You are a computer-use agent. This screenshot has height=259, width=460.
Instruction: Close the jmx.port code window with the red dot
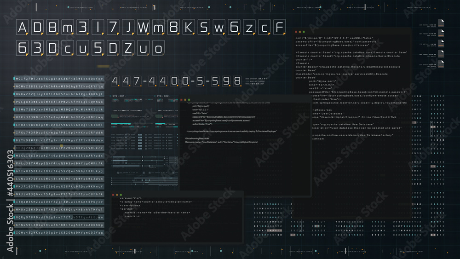click(296, 32)
